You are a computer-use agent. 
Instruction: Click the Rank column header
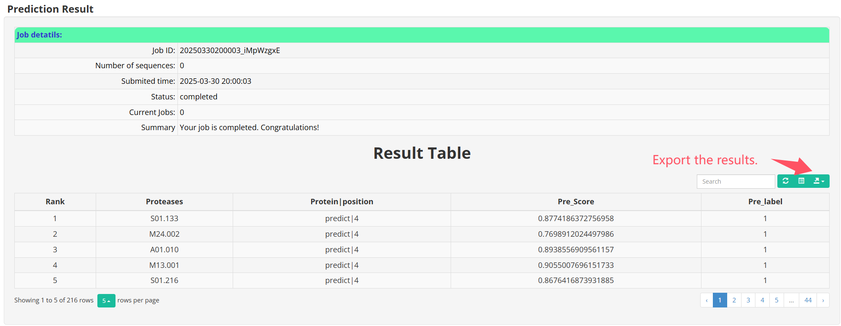(x=55, y=202)
